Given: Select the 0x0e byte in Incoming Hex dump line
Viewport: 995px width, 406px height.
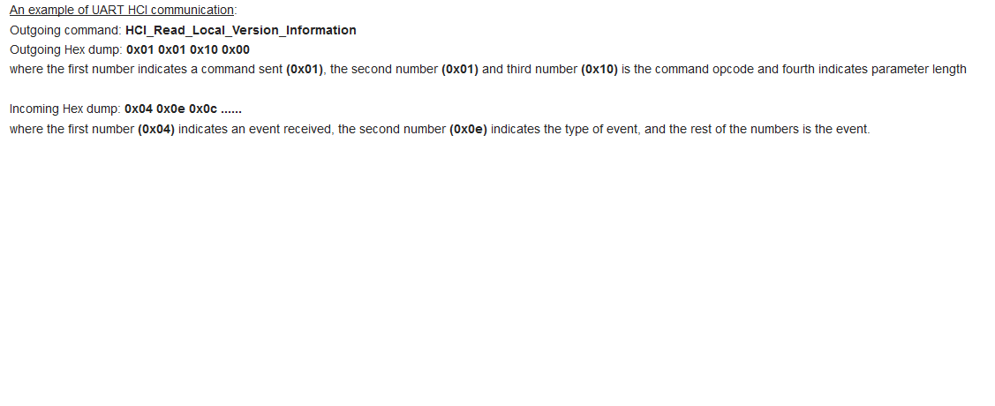Looking at the screenshot, I should pos(170,109).
